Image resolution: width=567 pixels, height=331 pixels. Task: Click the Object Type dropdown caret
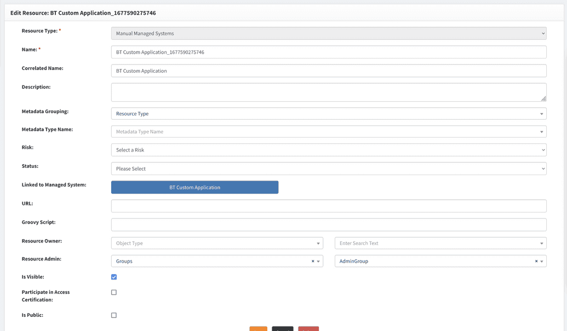(319, 242)
